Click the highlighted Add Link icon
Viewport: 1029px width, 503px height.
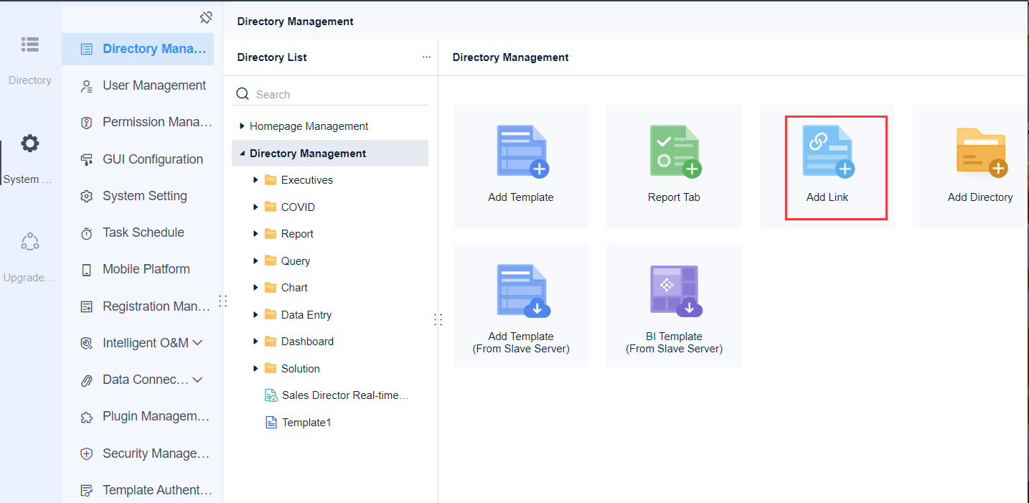(x=827, y=151)
